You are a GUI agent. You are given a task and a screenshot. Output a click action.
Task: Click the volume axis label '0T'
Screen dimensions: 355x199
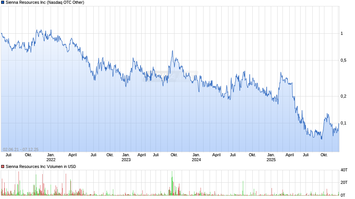(x=343, y=195)
